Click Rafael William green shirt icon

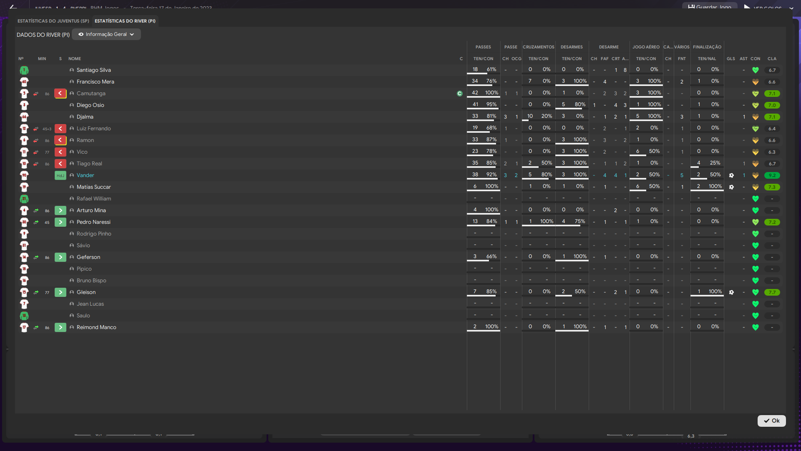coord(24,199)
